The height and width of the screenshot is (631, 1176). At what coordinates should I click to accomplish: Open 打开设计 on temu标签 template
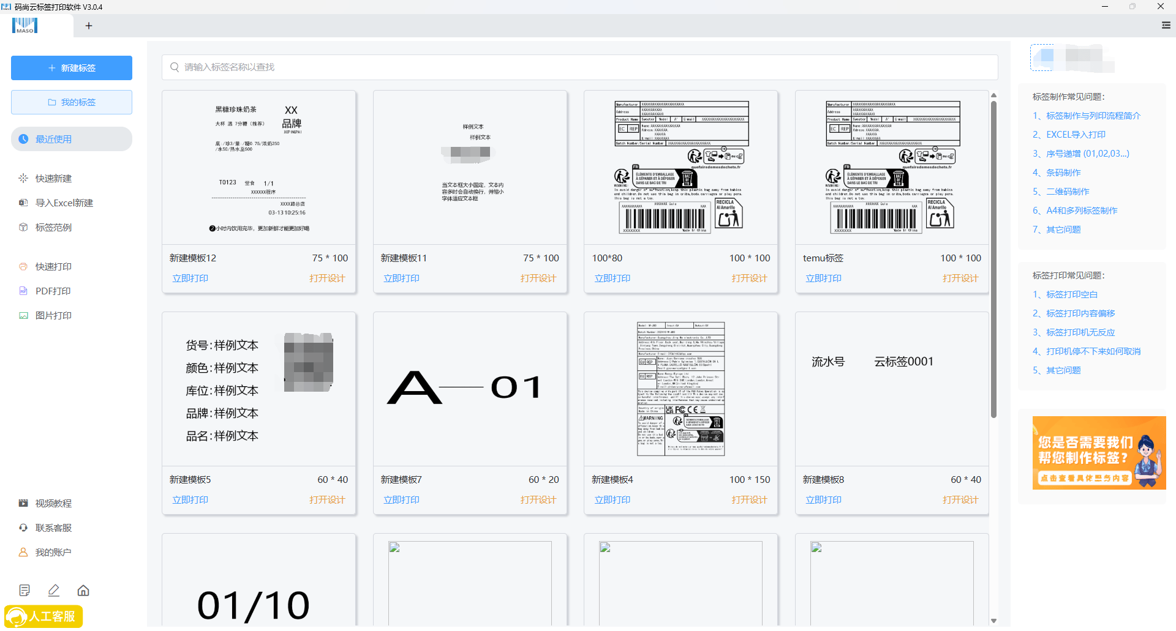tap(960, 278)
